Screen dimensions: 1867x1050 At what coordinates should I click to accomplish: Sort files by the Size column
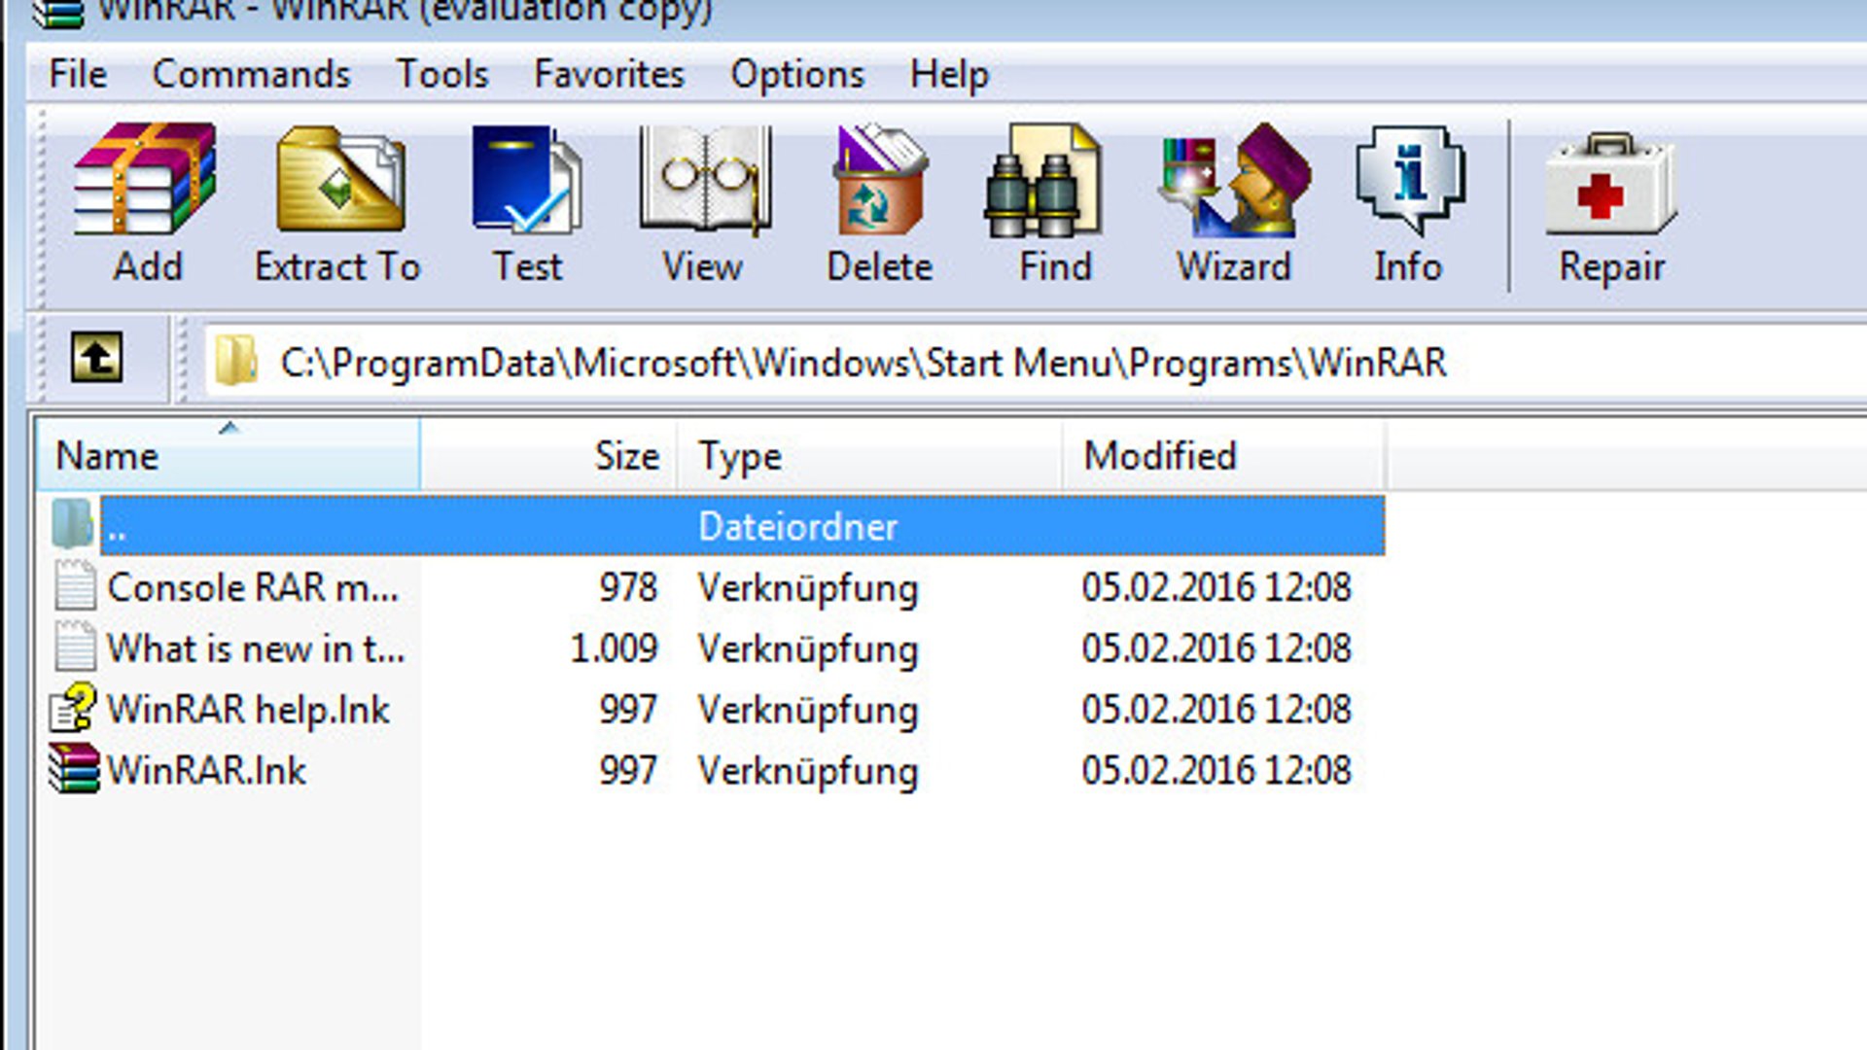[x=627, y=455]
